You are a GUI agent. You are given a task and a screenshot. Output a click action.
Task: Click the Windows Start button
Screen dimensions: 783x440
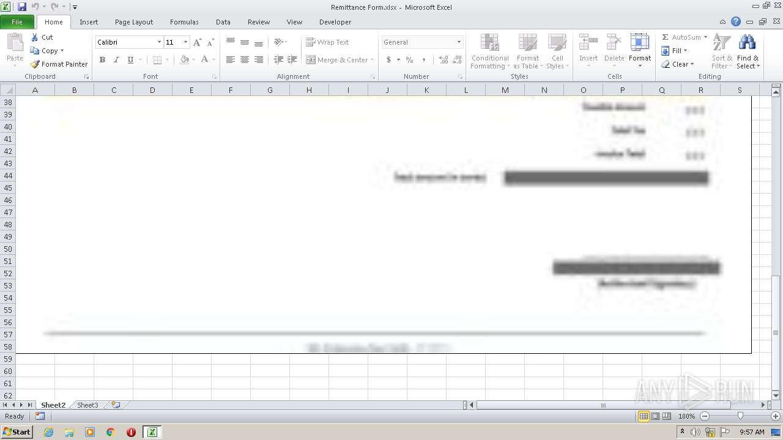(17, 432)
